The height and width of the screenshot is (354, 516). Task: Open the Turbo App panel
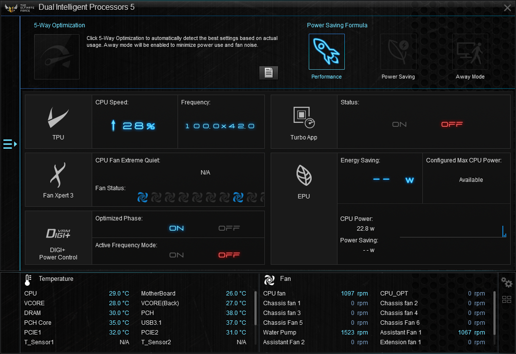304,122
